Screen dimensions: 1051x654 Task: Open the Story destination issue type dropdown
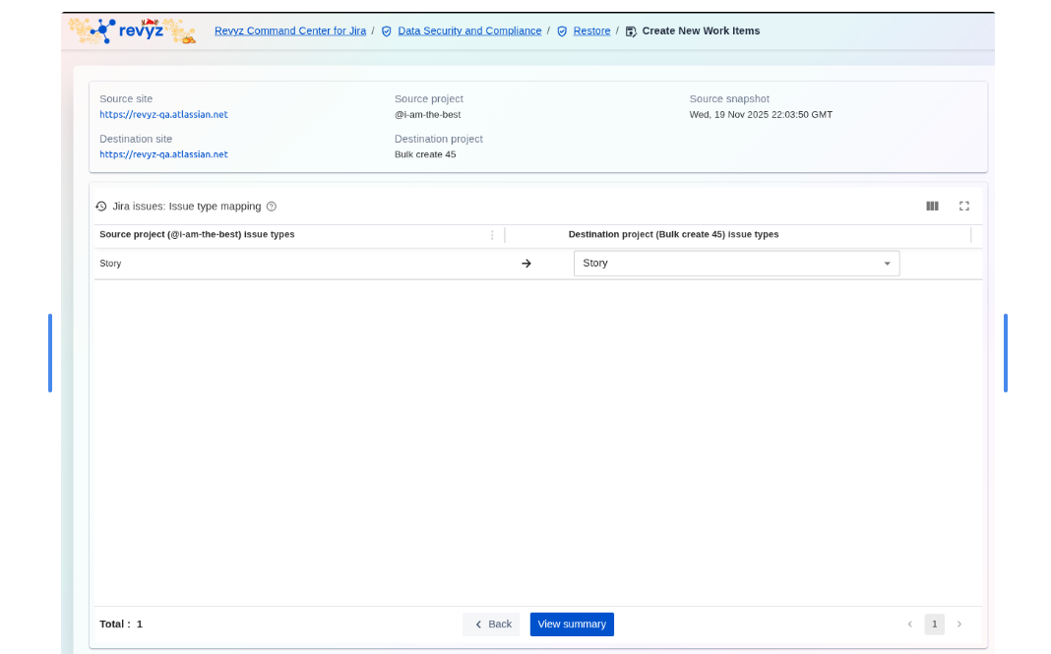728,264
